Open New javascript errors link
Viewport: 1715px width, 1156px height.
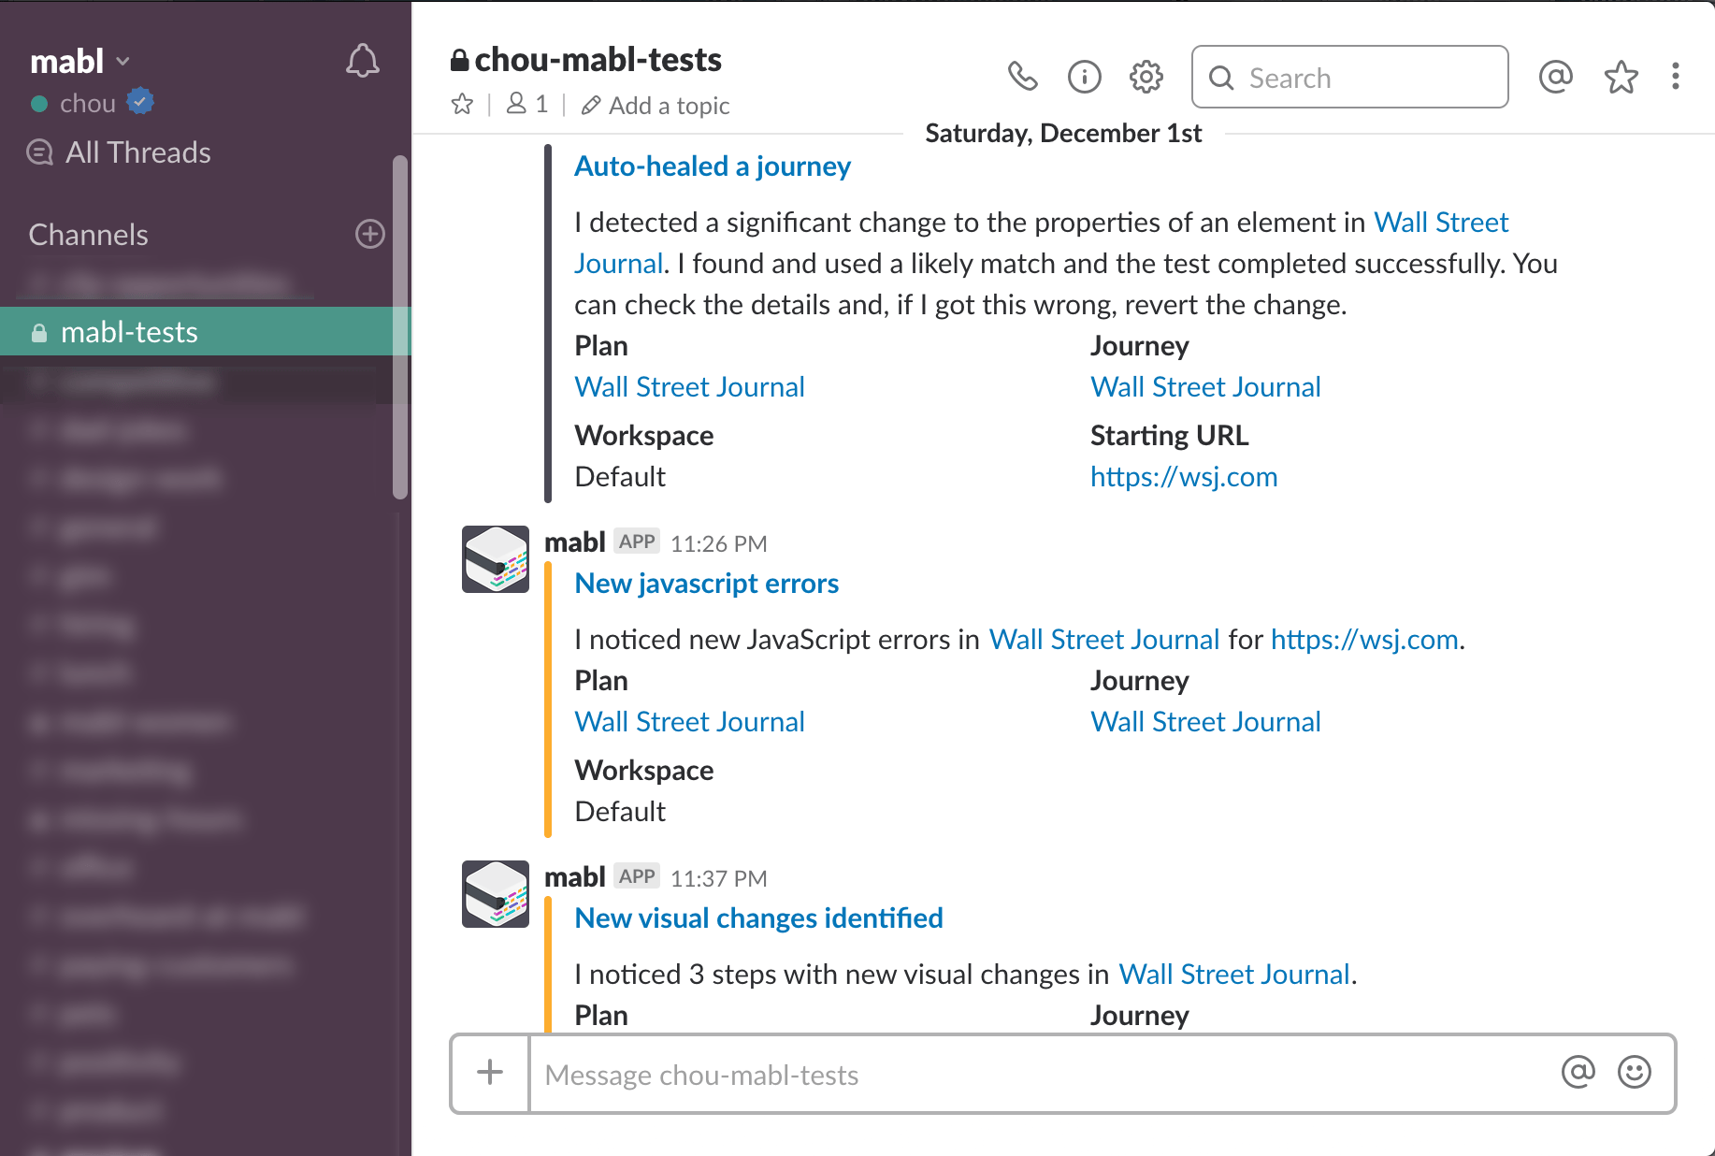[706, 584]
